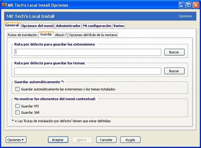Open the About:? sub-tab
The image size is (201, 148).
click(x=61, y=35)
